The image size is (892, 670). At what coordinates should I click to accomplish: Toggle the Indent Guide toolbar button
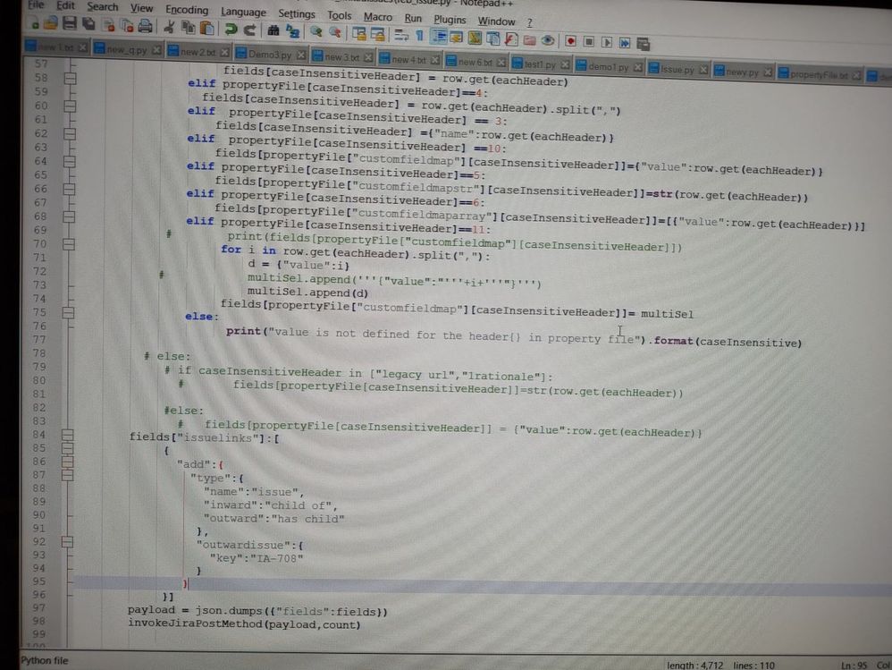(x=440, y=37)
